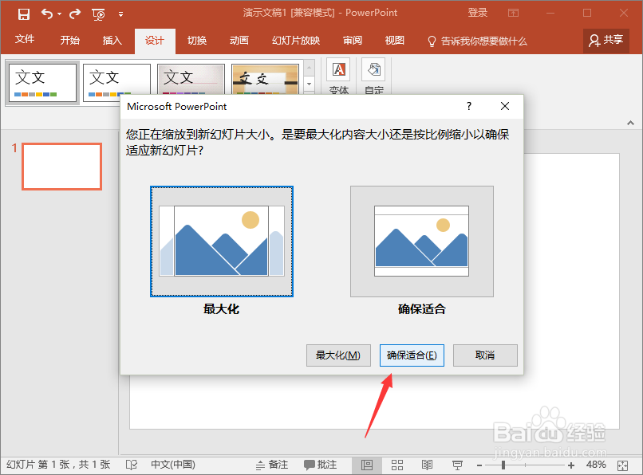
Task: Click themes gallery scroll up arrow
Action: [x=310, y=68]
